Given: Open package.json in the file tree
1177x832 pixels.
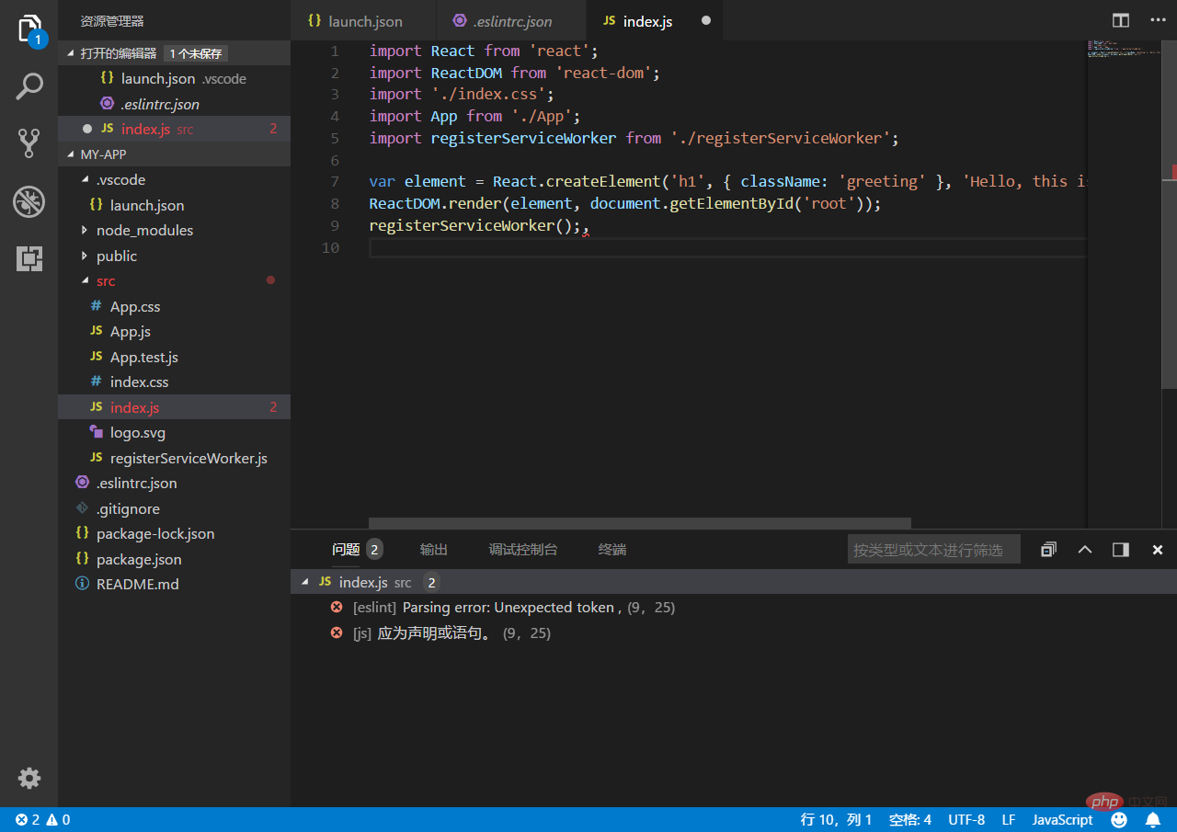Looking at the screenshot, I should tap(174, 559).
